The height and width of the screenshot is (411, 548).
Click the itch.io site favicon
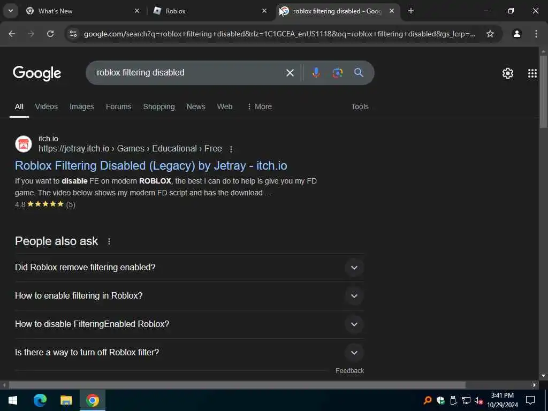24,144
